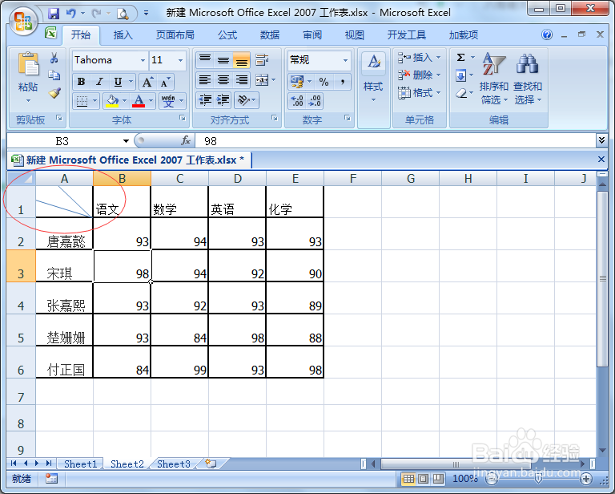615x494 pixels.
Task: Toggle Underline formatting
Action: (x=118, y=82)
